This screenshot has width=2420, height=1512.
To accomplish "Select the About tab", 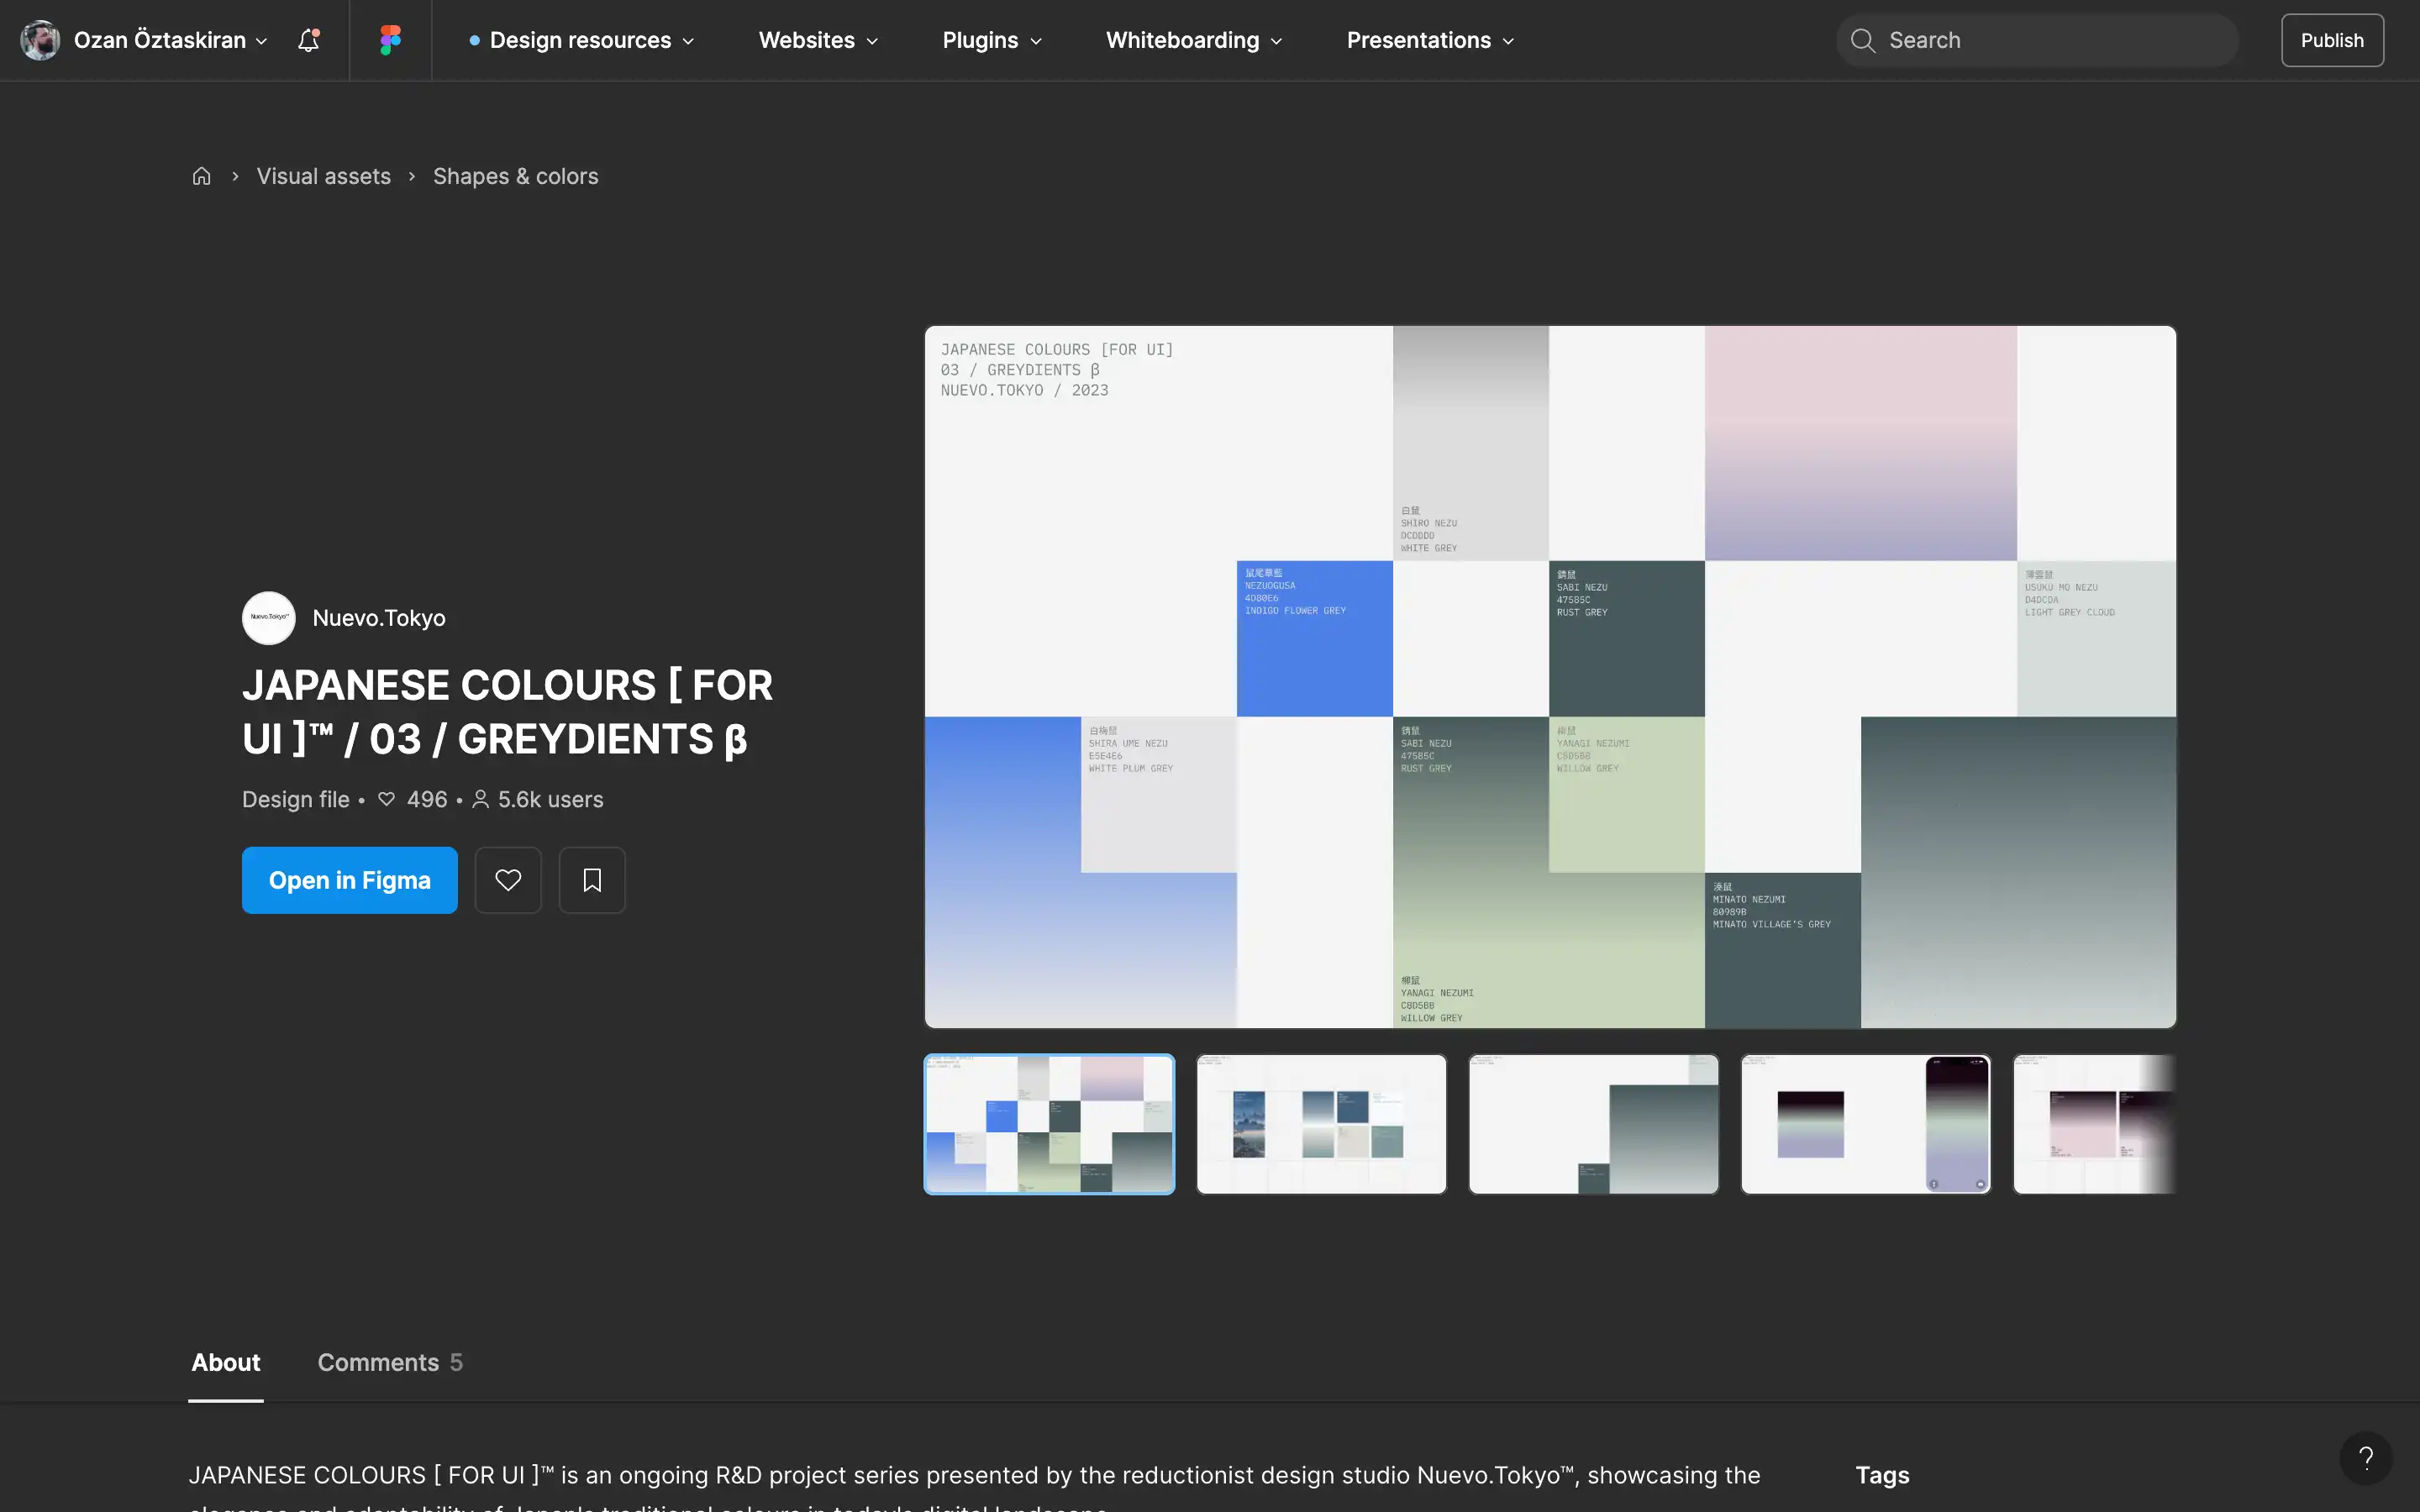I will (x=225, y=1362).
